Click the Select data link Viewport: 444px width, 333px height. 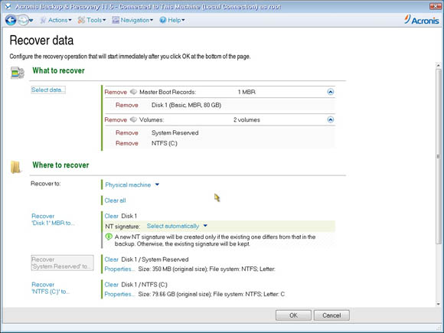click(48, 90)
